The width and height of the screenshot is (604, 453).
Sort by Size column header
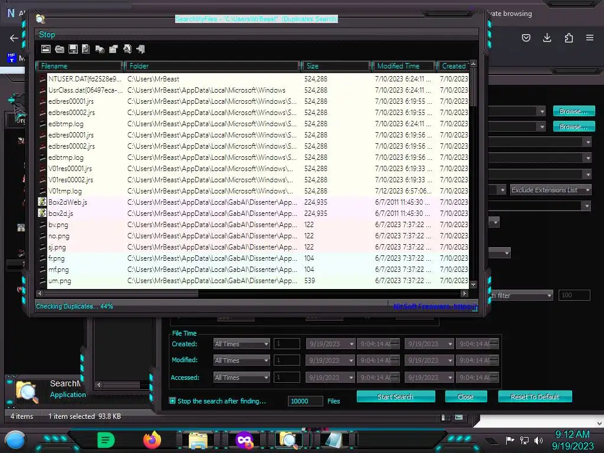tap(336, 66)
